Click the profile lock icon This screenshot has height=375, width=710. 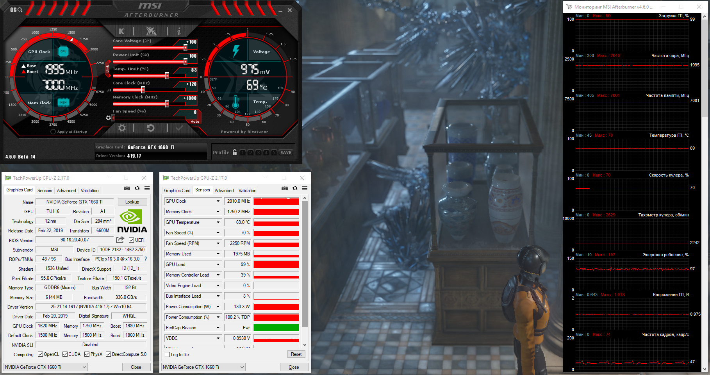235,152
